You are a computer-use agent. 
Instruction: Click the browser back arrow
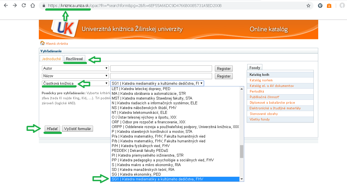[x=6, y=6]
